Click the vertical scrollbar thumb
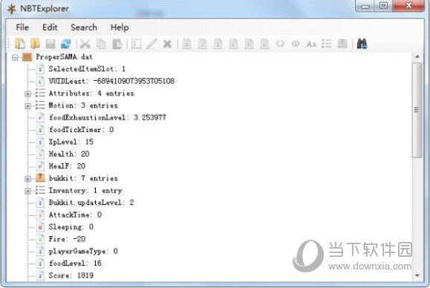The height and width of the screenshot is (288, 430). point(417,110)
